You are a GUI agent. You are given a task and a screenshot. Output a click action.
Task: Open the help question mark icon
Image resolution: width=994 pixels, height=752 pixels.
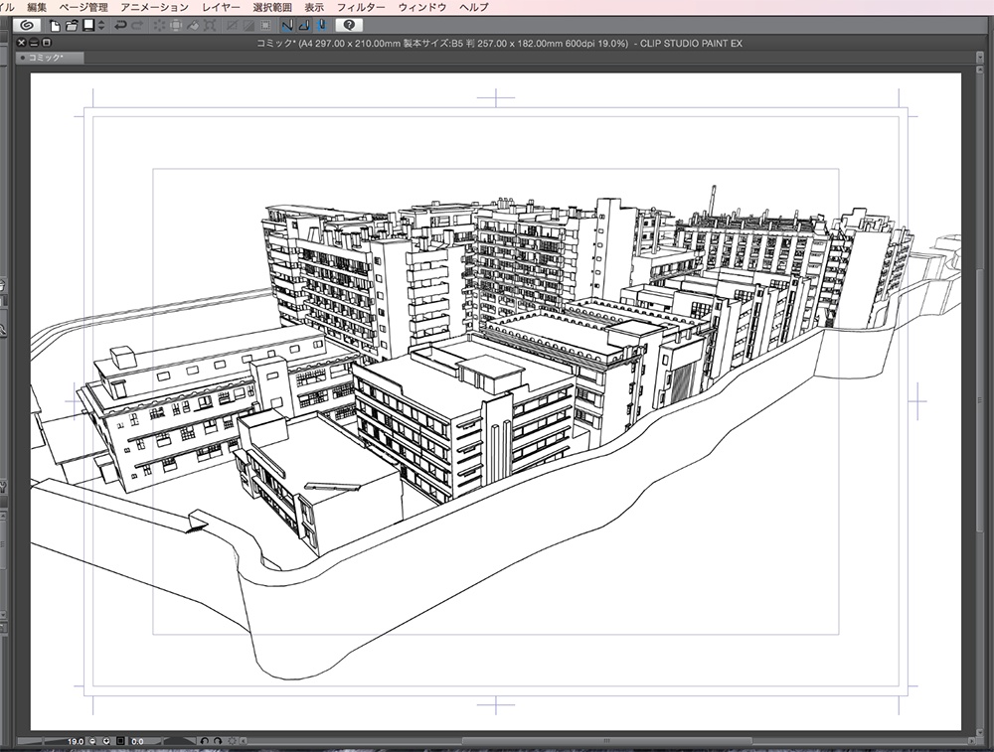coord(349,24)
